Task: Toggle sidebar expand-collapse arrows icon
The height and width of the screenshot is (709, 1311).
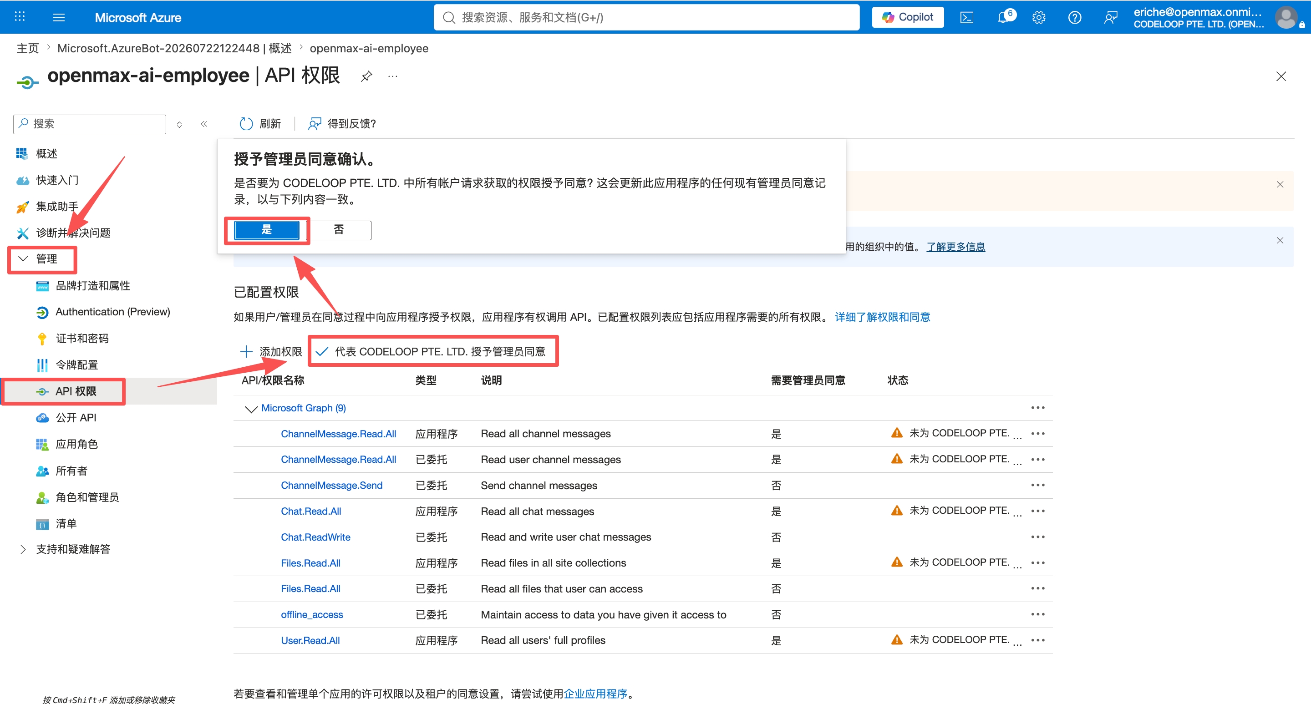Action: (179, 125)
